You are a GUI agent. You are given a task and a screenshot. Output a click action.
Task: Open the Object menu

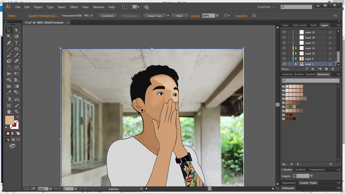[x=38, y=7]
